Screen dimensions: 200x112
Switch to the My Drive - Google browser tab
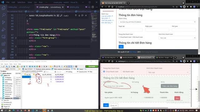point(164,58)
